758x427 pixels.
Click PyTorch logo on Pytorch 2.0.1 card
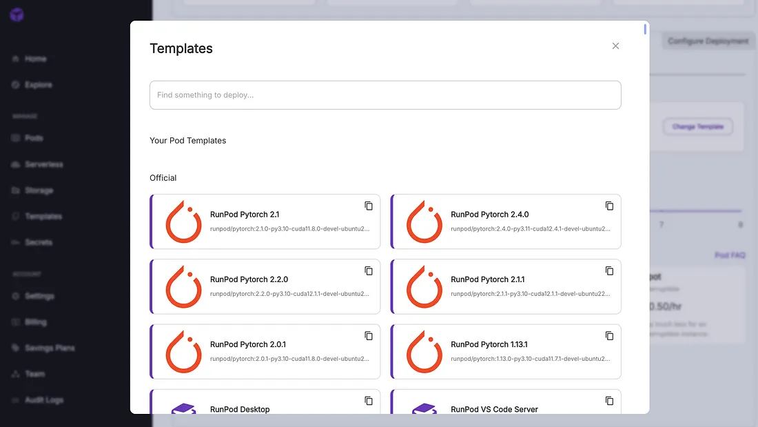184,352
